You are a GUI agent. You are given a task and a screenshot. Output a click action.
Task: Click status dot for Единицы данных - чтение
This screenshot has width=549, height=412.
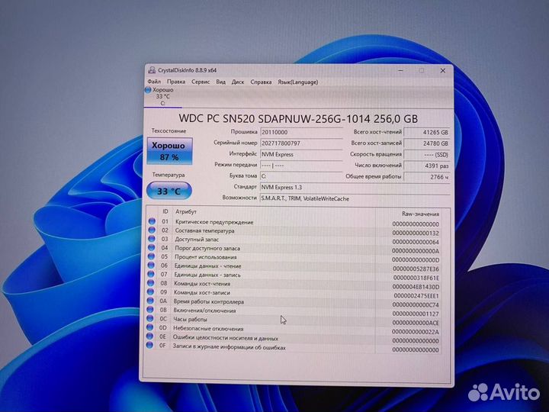click(x=151, y=266)
